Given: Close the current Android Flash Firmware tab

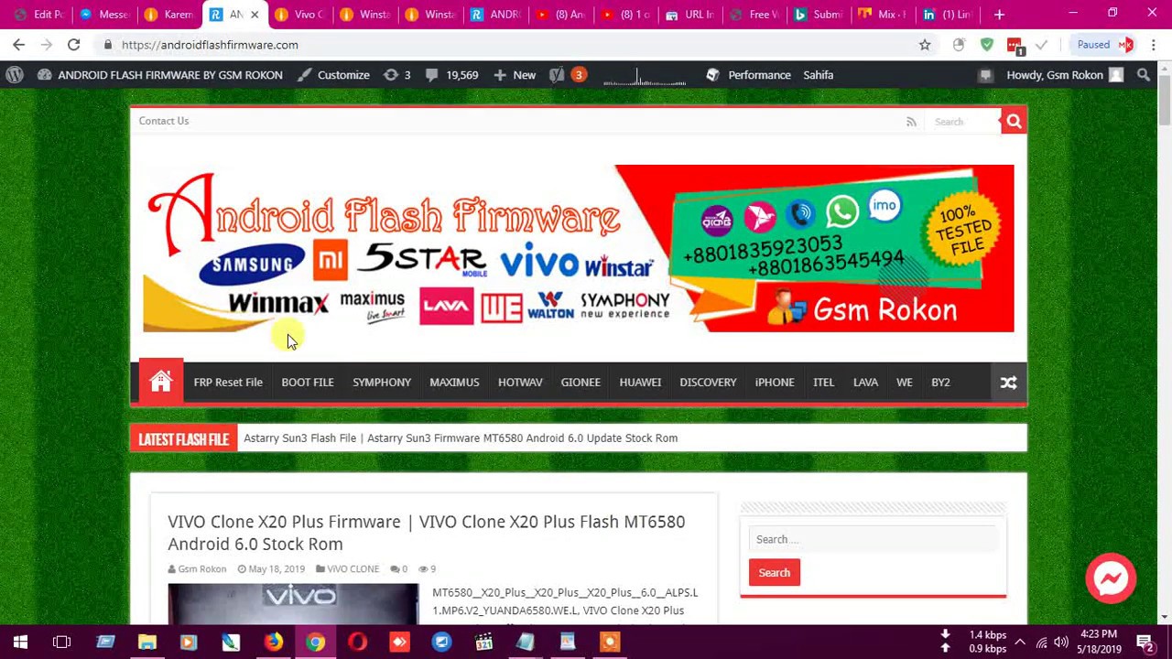Looking at the screenshot, I should pos(255,15).
